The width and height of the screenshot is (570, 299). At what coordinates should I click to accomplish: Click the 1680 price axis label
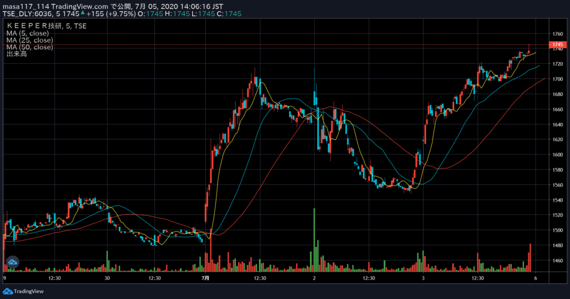click(x=558, y=94)
